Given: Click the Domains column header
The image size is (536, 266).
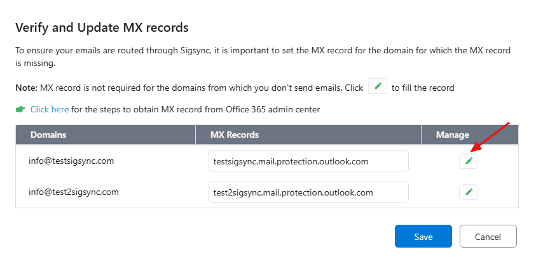Looking at the screenshot, I should 48,135.
